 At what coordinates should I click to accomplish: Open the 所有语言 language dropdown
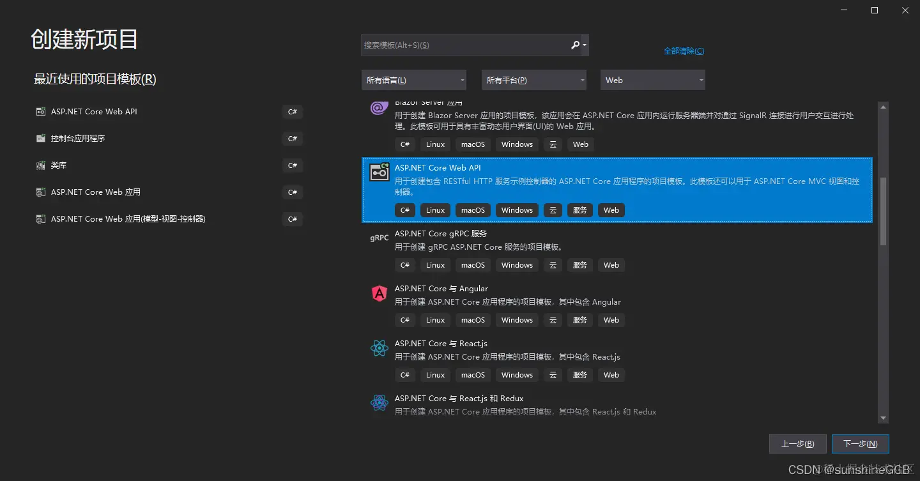413,80
